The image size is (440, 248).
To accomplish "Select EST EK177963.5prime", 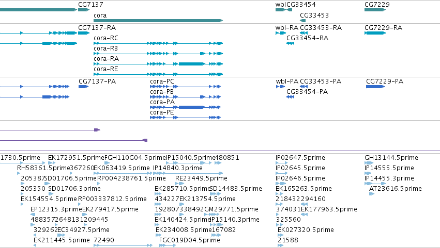I will [x=329, y=210].
